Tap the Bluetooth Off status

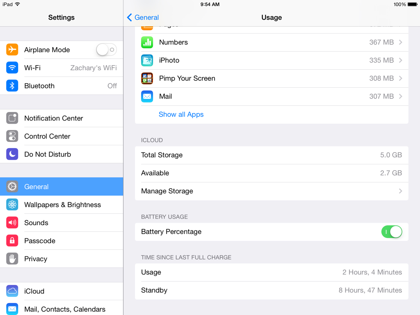pyautogui.click(x=112, y=86)
